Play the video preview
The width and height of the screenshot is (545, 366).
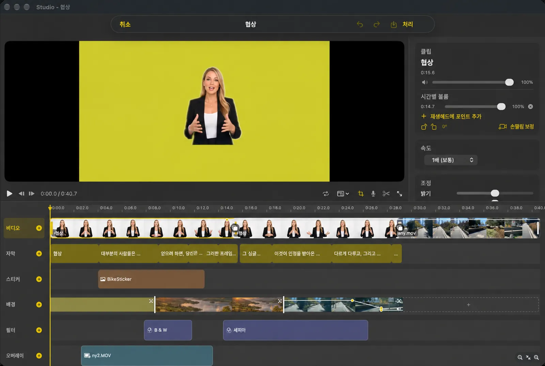(x=9, y=193)
